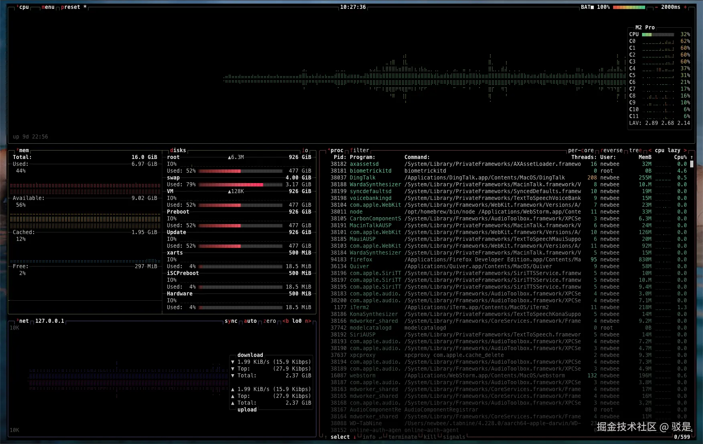Click the M2 Pro CPU title

645,28
